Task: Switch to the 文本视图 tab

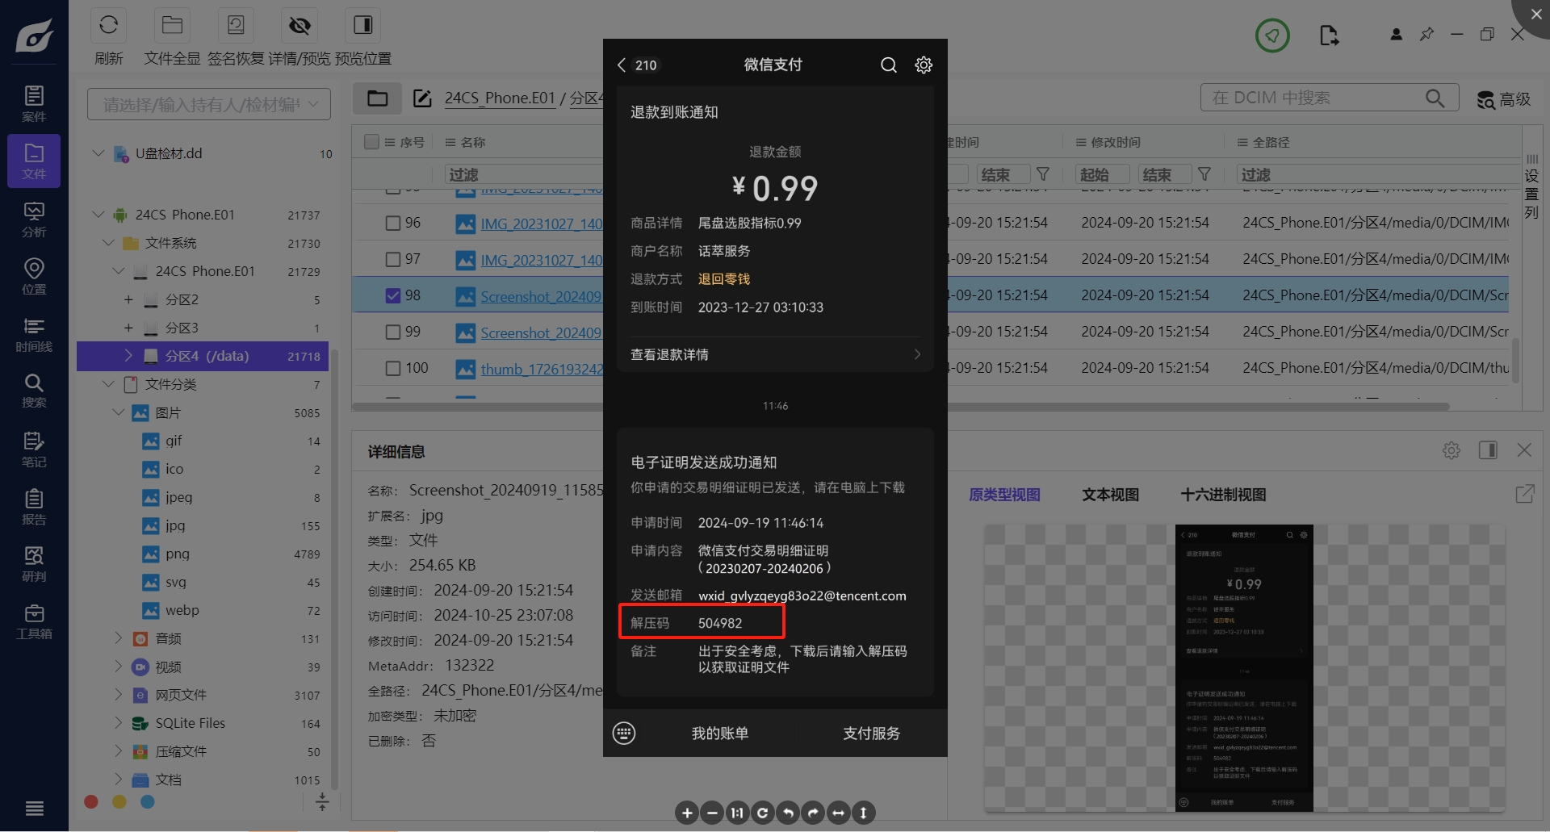Action: [1110, 495]
